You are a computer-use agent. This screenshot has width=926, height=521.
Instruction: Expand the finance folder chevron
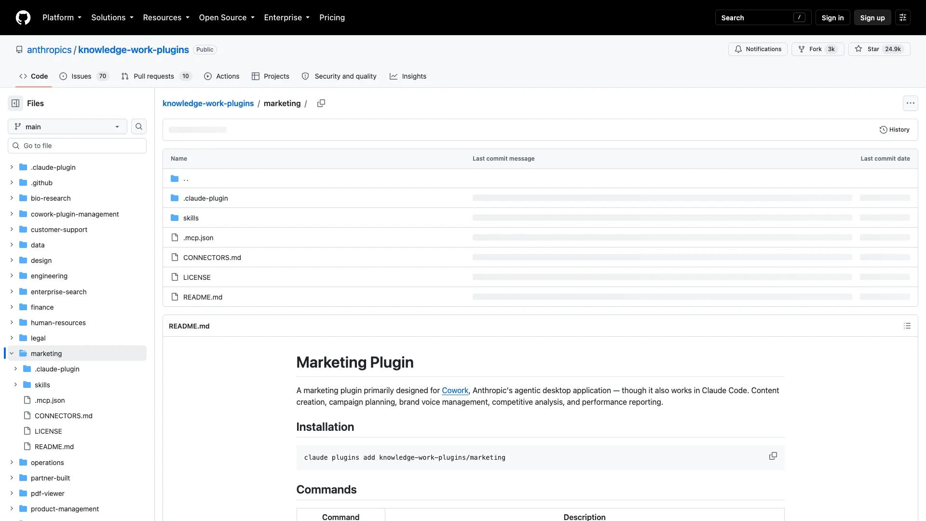12,307
